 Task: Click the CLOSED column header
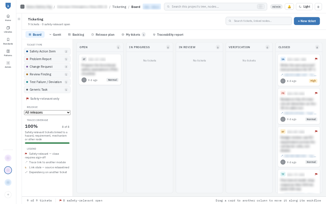pyautogui.click(x=299, y=47)
